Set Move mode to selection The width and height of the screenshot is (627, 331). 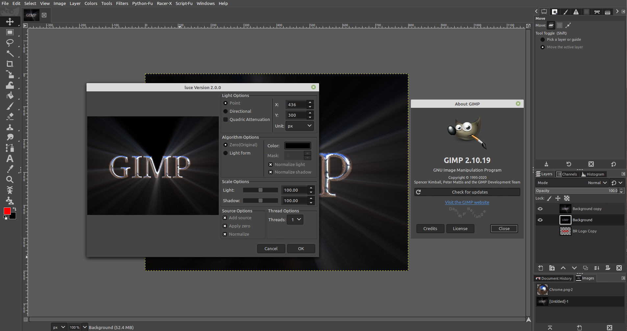click(560, 25)
